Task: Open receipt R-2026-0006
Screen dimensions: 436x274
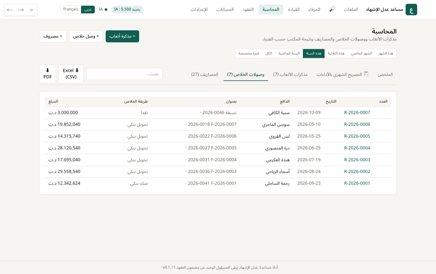Action: [357, 124]
